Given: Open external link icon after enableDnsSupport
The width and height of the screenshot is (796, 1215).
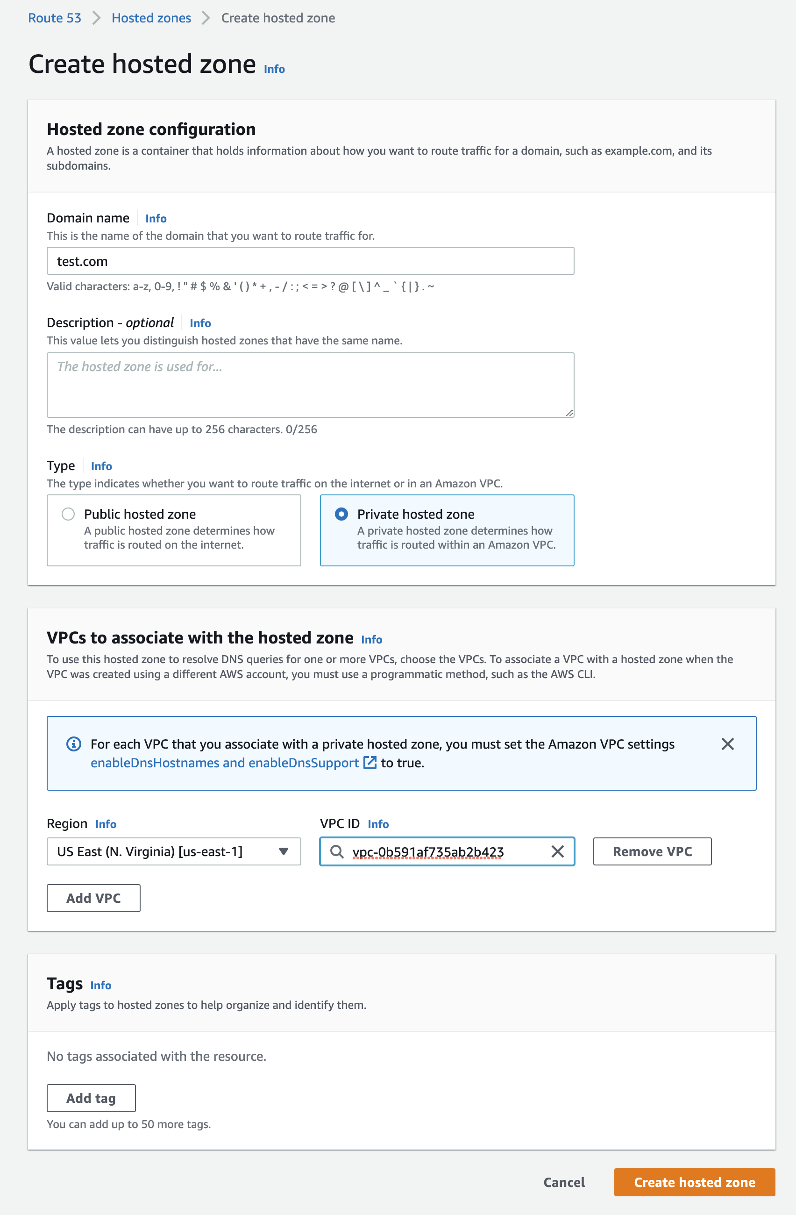Looking at the screenshot, I should point(370,763).
